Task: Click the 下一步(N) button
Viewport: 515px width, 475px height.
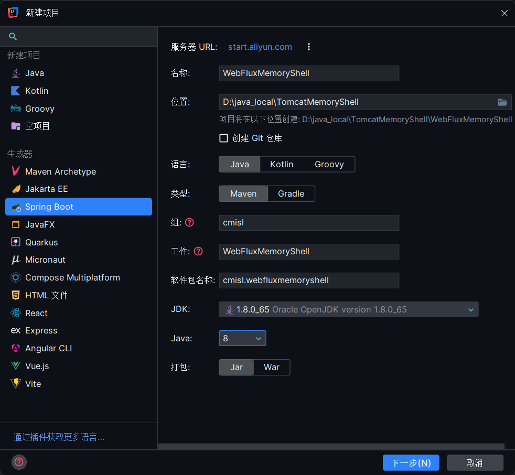Action: coord(411,463)
